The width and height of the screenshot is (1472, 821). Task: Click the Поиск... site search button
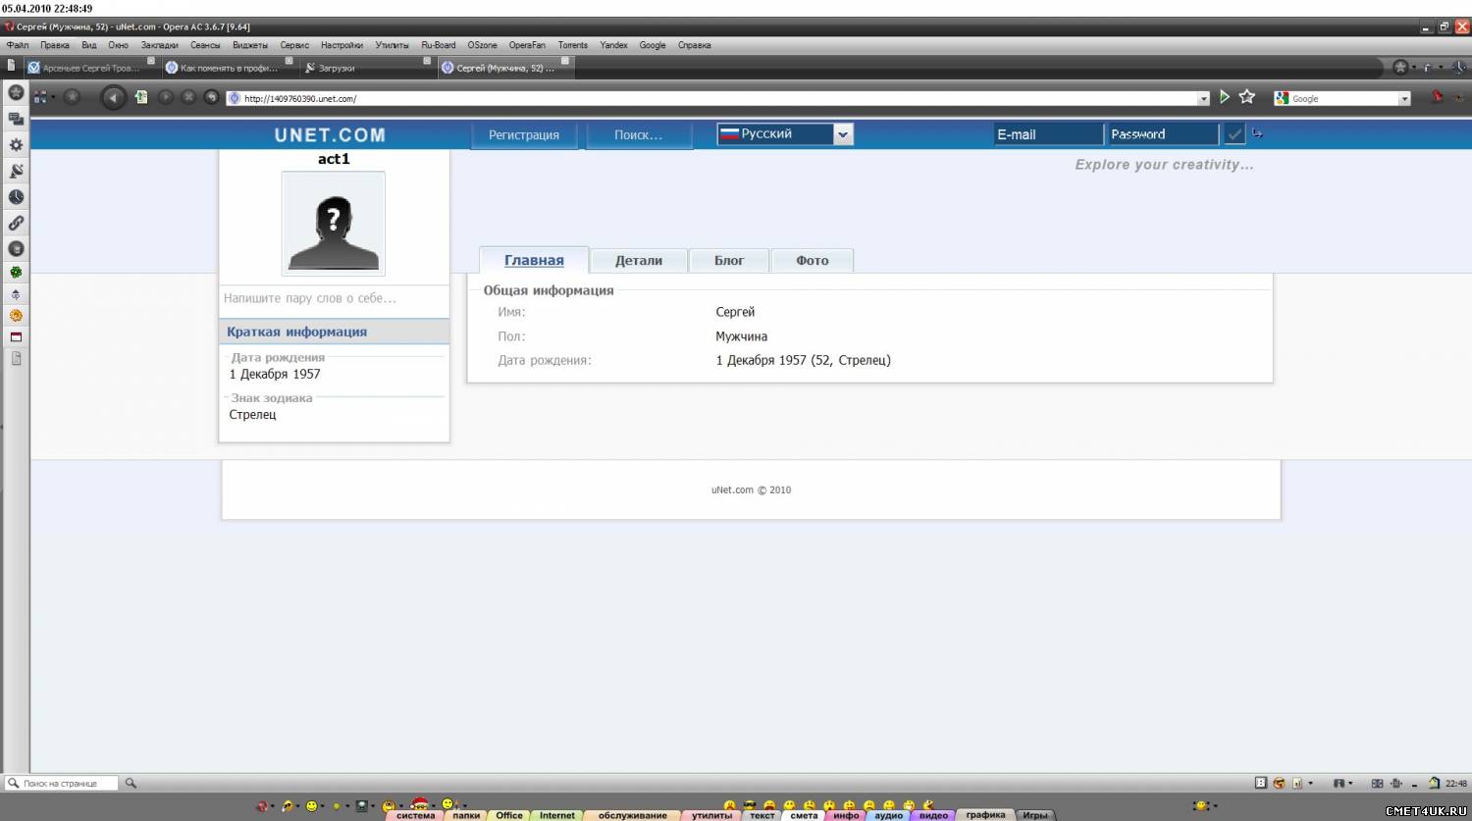click(x=638, y=135)
